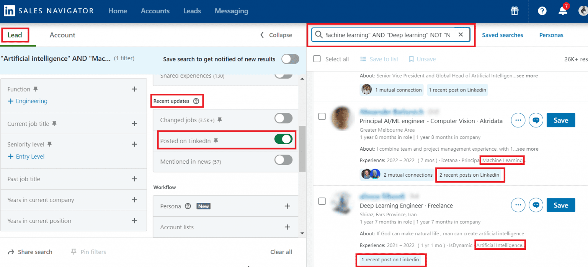The height and width of the screenshot is (267, 588).
Task: Disable the Posted on LinkedIn toggle
Action: pyautogui.click(x=283, y=140)
